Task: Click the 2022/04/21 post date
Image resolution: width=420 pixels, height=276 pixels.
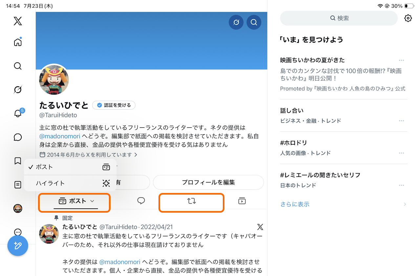Action: [157, 227]
